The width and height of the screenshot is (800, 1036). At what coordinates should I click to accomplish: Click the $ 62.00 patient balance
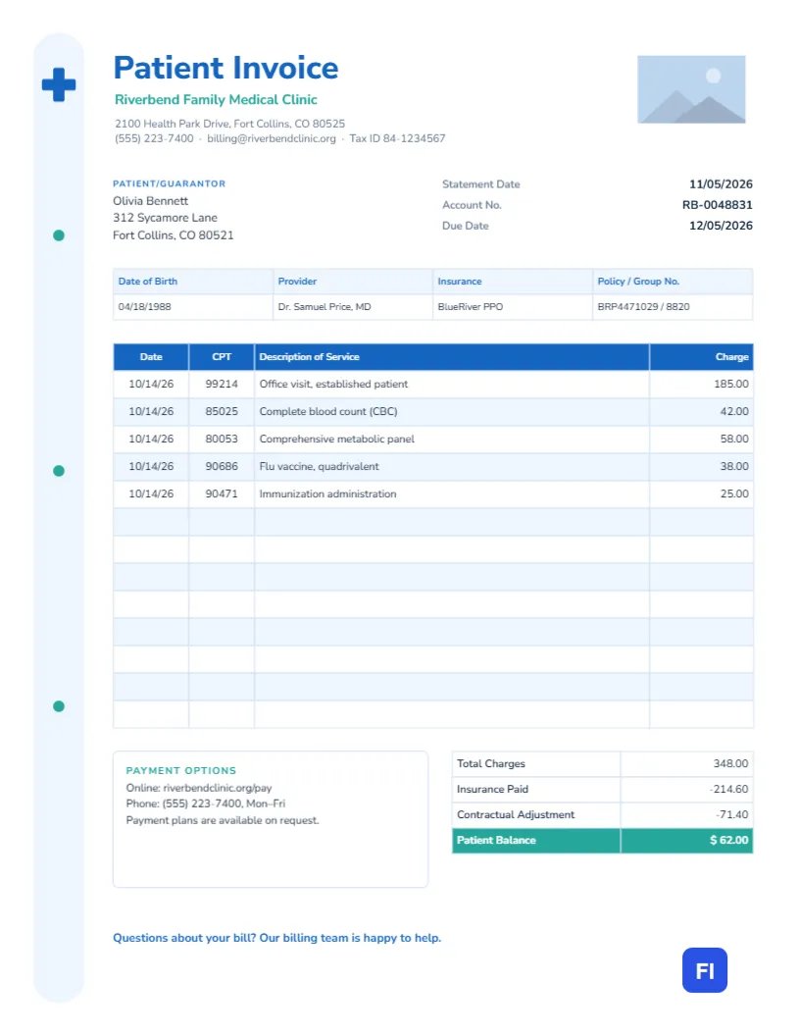728,841
